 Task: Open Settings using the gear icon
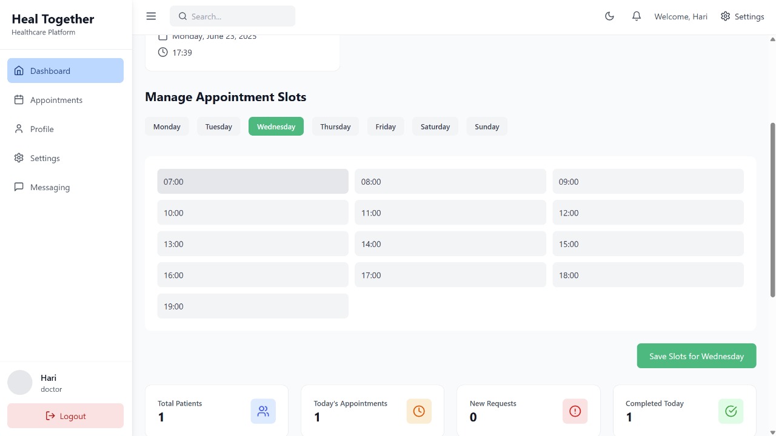[x=725, y=16]
